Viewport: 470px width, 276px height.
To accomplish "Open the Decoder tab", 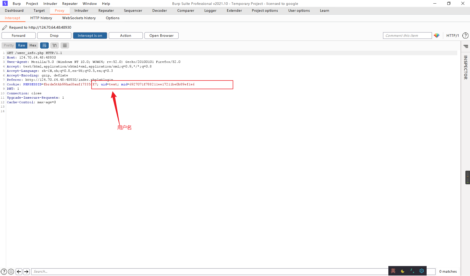I will point(160,10).
